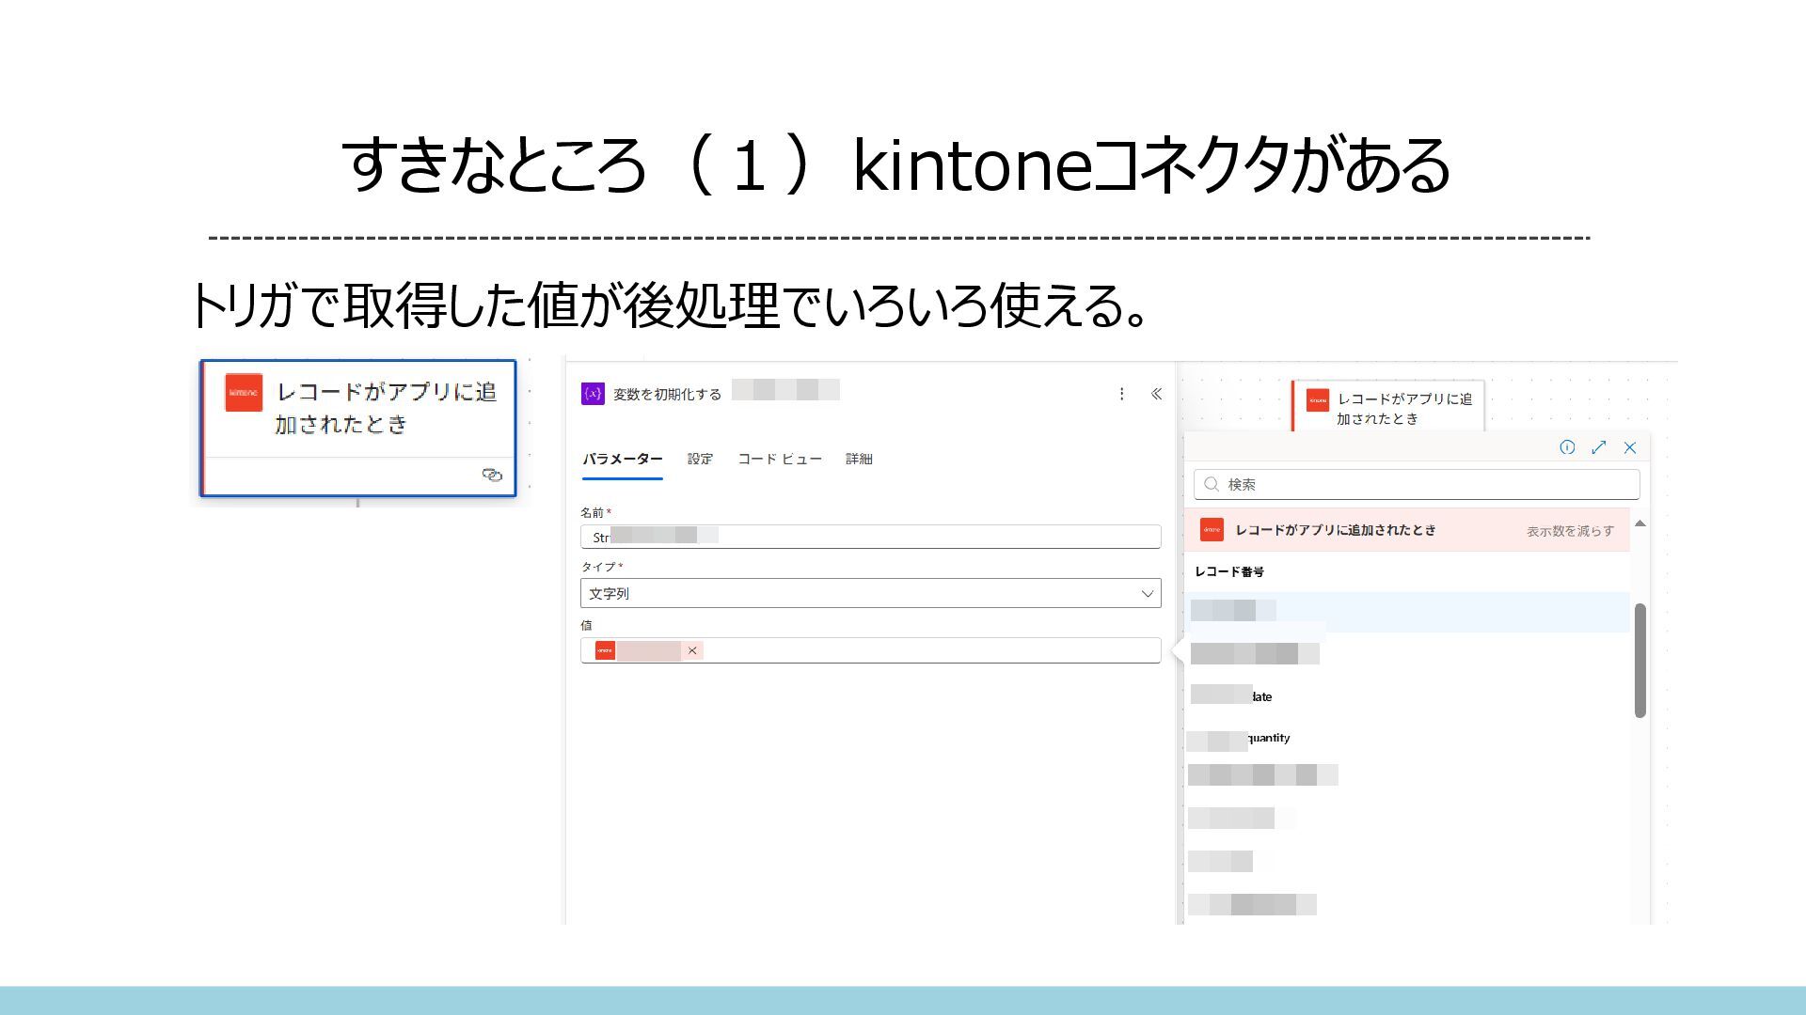The height and width of the screenshot is (1015, 1806).
Task: Click the kintone icon on the trigger card
Action: click(x=244, y=393)
